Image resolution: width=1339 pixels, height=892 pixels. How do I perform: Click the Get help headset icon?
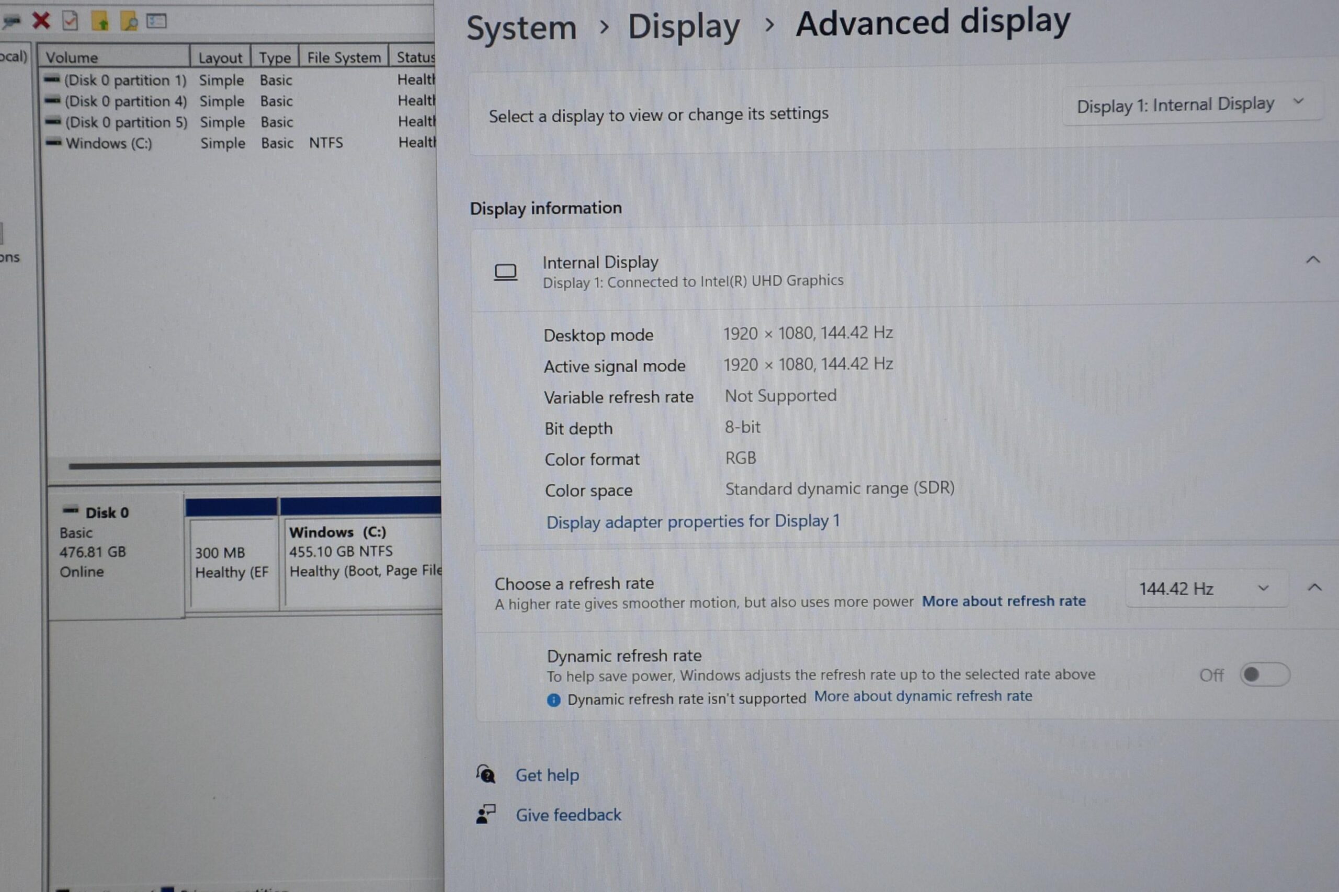click(485, 774)
